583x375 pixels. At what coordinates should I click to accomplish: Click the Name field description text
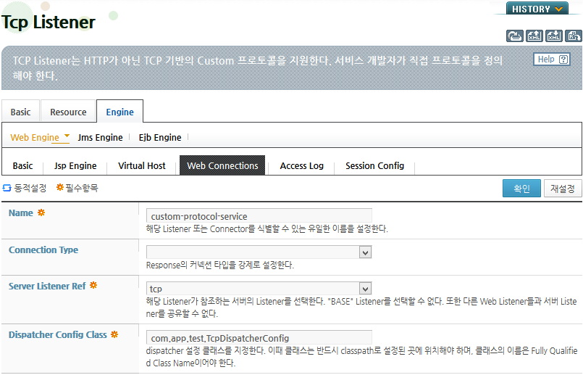coord(267,228)
